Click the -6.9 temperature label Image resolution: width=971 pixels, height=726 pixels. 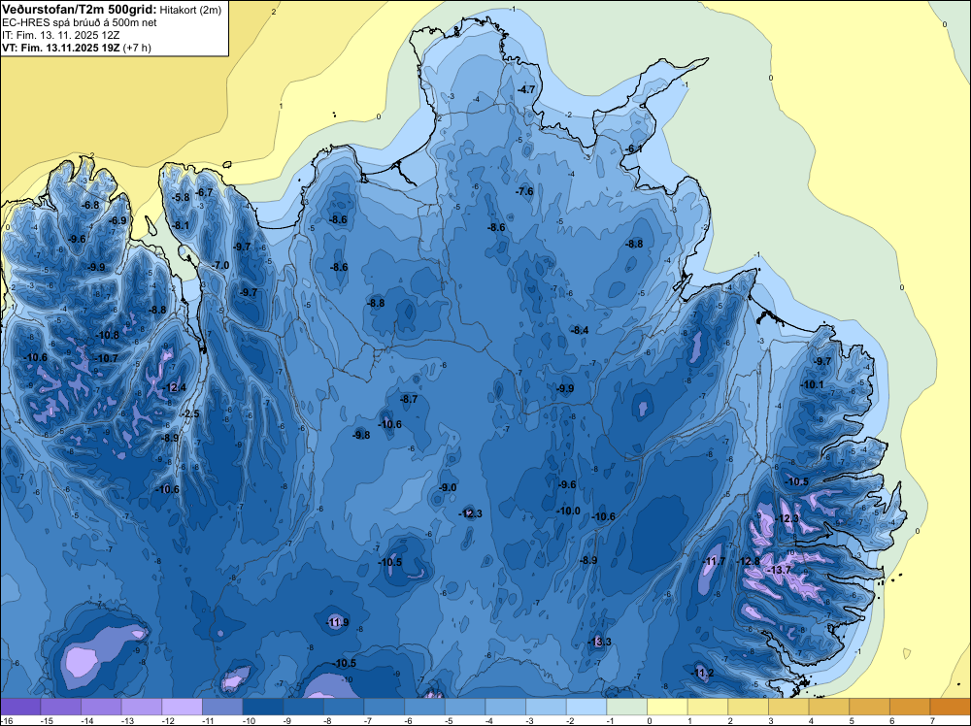tap(117, 220)
